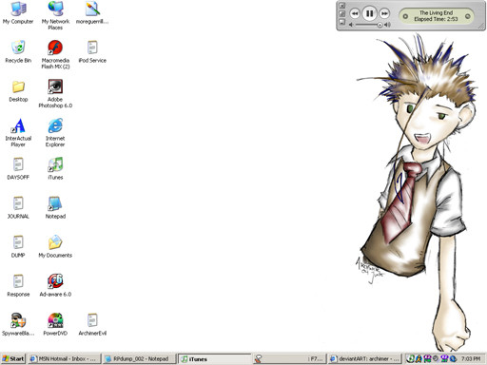Open Internet Explorer desktop icon

(55, 132)
